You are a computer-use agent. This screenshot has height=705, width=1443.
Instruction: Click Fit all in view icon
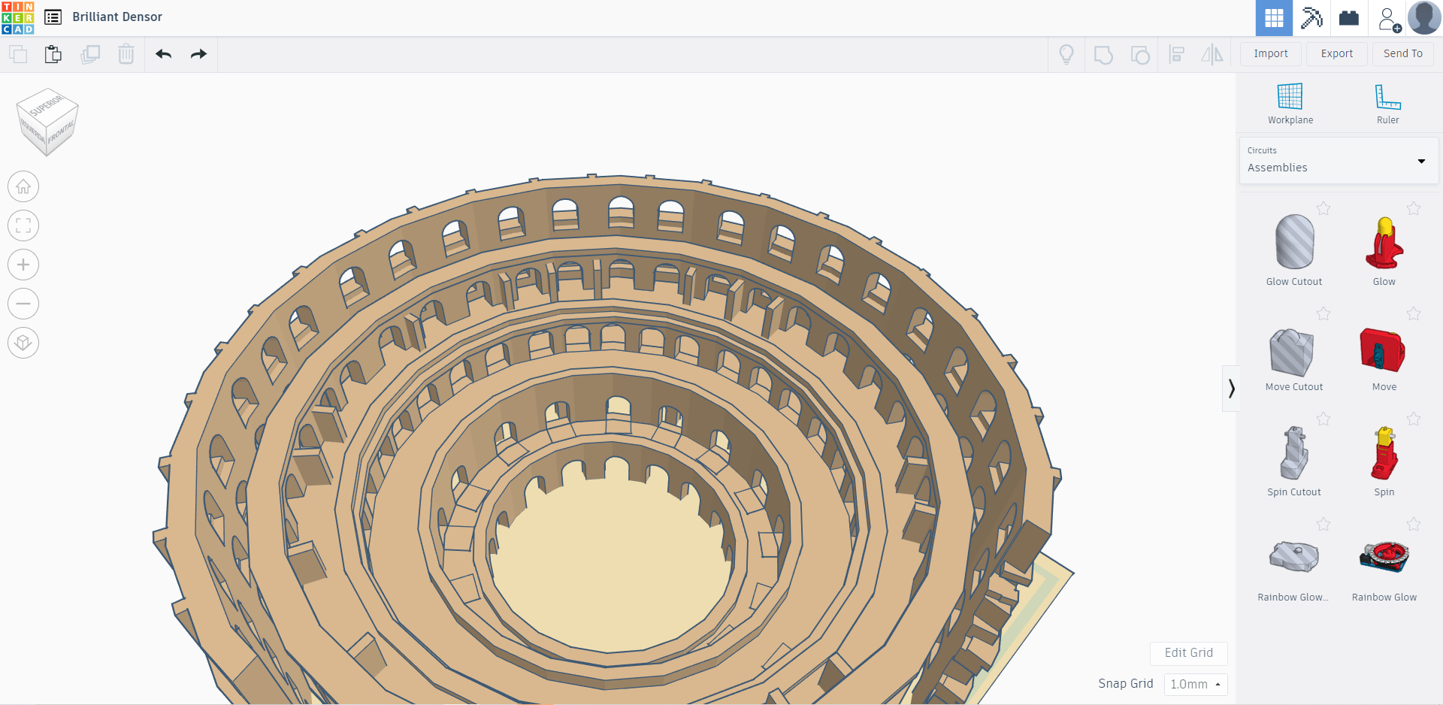click(23, 225)
